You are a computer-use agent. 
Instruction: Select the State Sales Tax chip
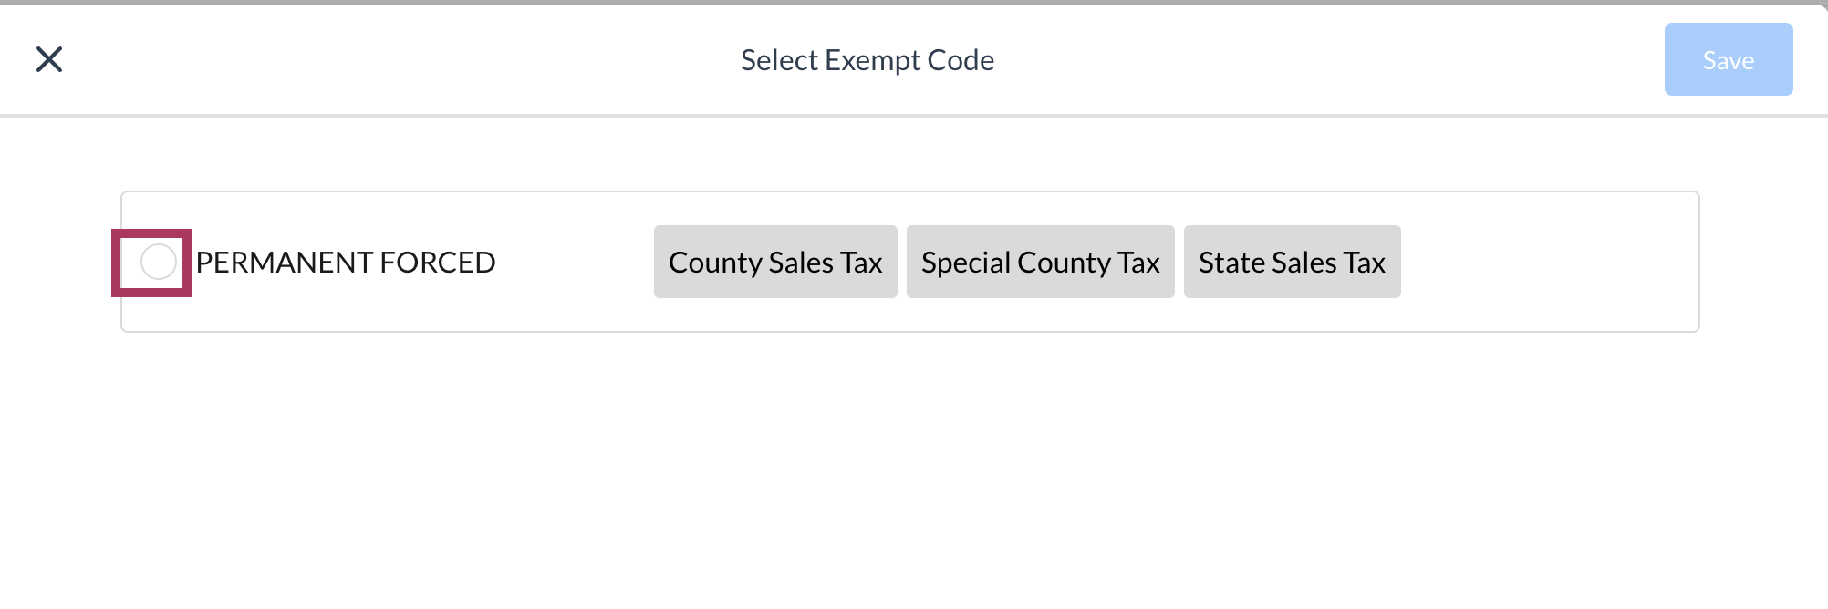(1292, 263)
